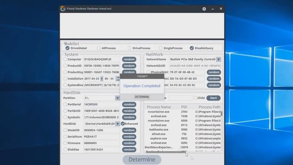
Task: Enable the ProductID option
Action: tap(65, 66)
